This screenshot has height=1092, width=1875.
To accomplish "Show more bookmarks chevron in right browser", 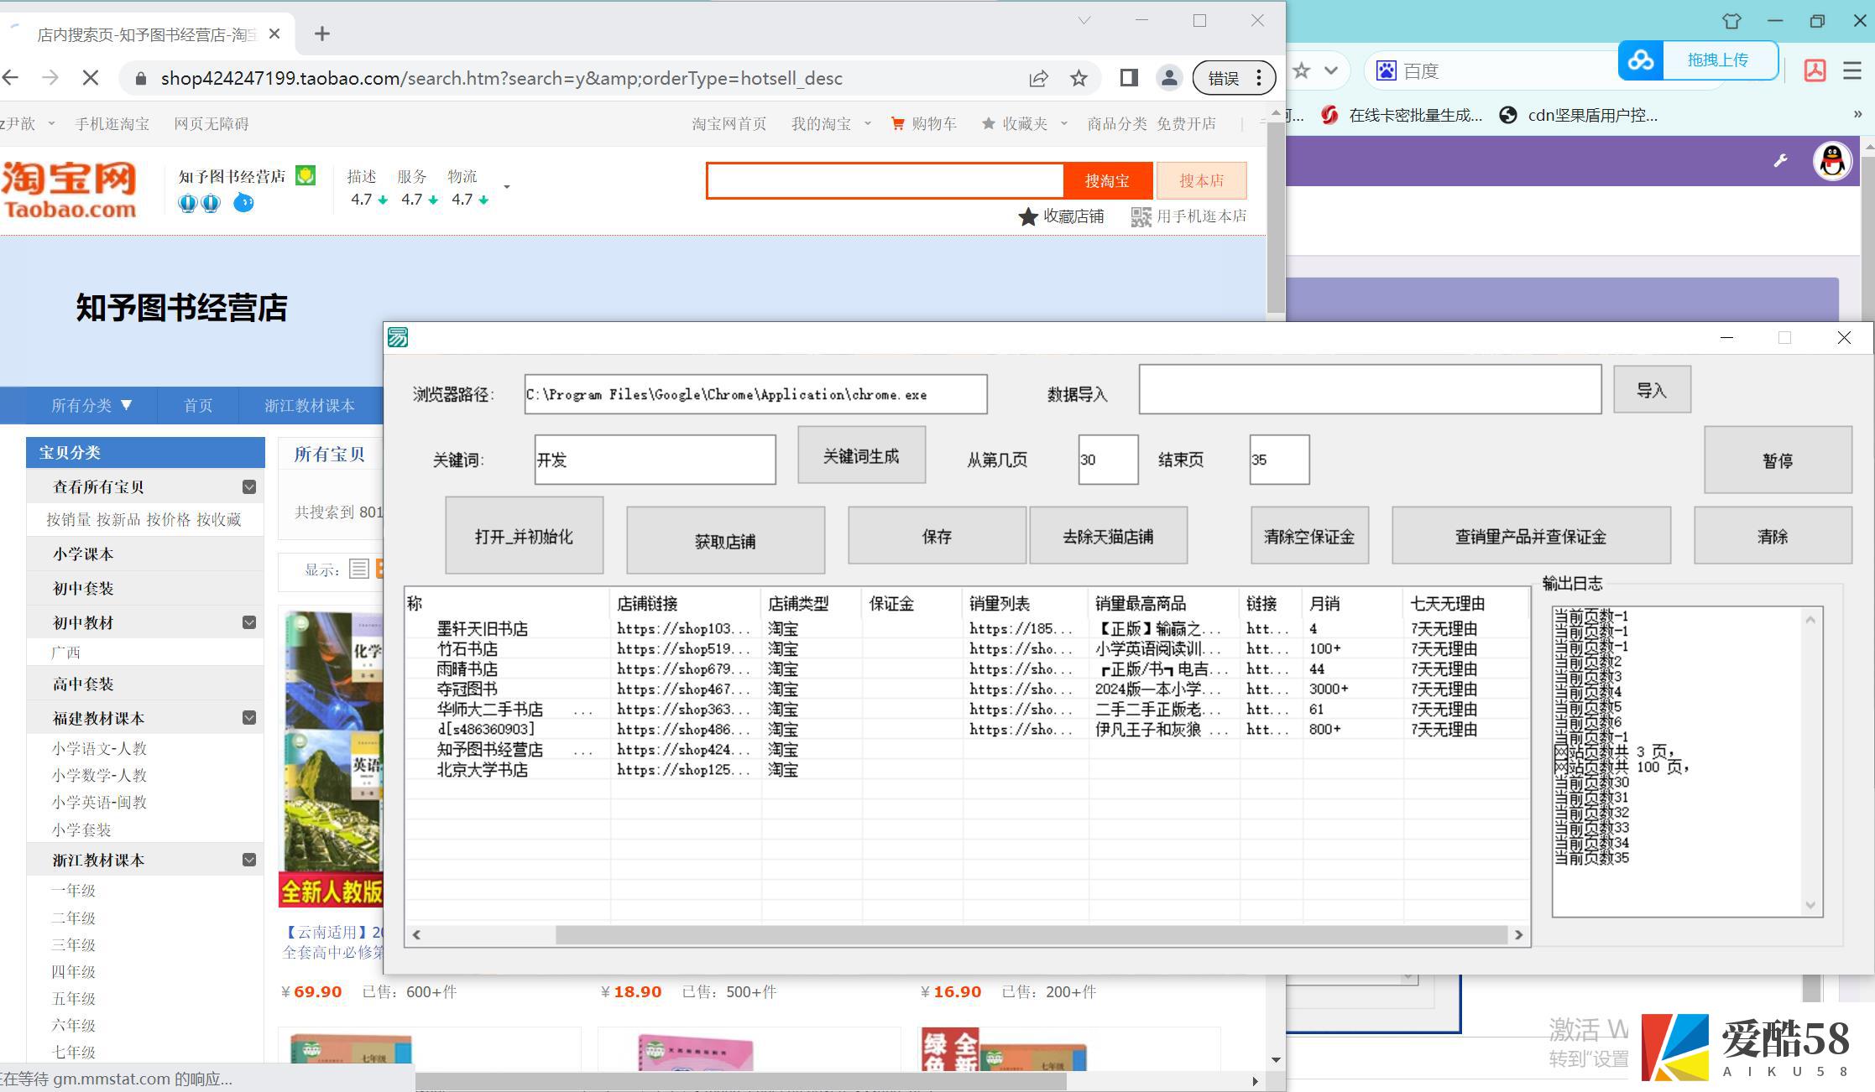I will 1857,115.
